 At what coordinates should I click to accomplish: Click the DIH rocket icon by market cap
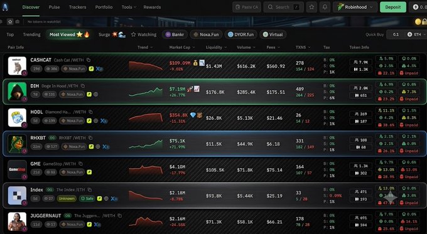tap(190, 88)
